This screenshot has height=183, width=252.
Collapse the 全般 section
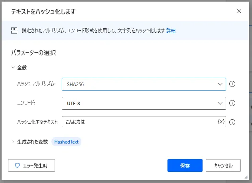[x=13, y=67]
